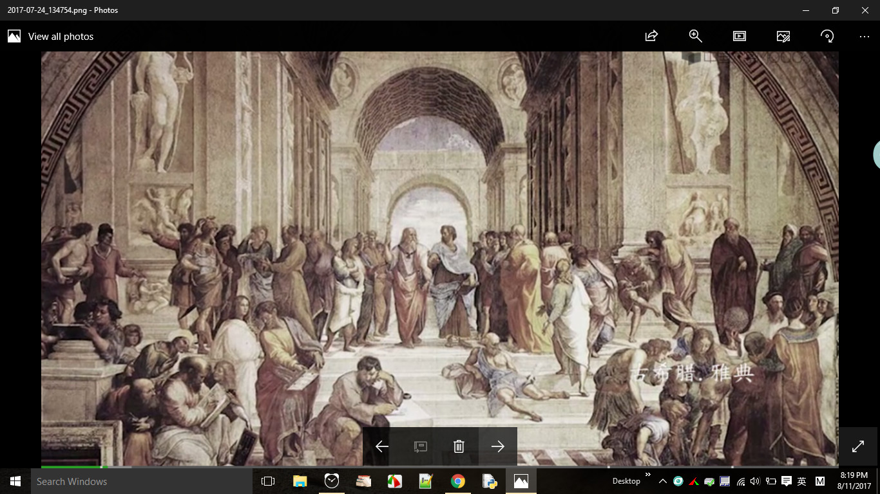Image resolution: width=880 pixels, height=494 pixels.
Task: Open the Windows Start menu
Action: (x=15, y=481)
